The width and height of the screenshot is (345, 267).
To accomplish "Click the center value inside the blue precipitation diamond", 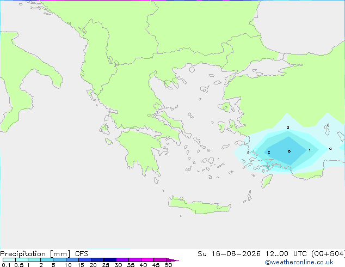I will pyautogui.click(x=289, y=151).
